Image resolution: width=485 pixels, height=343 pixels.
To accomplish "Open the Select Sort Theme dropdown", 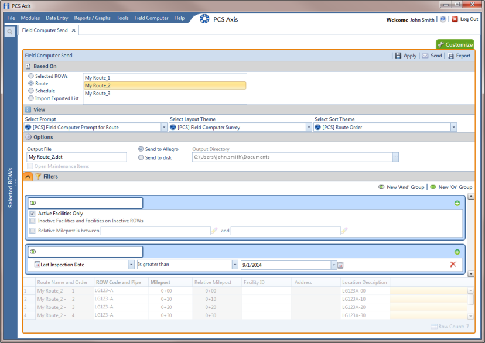I will pos(453,128).
